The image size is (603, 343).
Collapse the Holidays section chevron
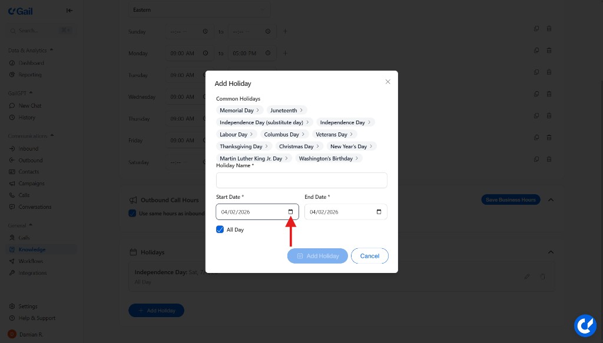point(551,252)
